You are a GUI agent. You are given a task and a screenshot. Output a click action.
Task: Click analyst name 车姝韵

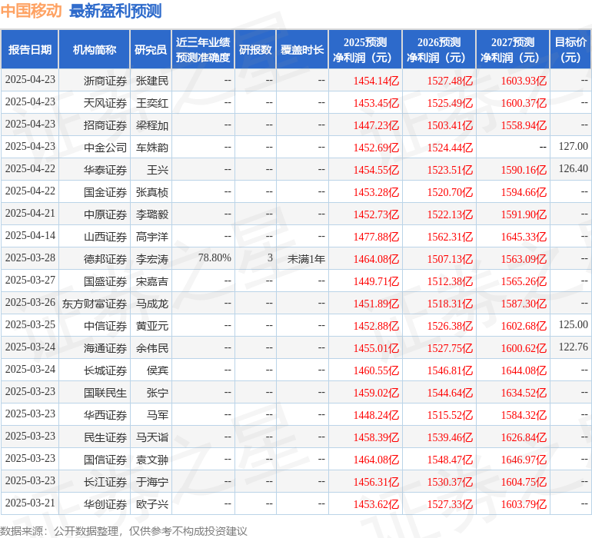coord(152,148)
